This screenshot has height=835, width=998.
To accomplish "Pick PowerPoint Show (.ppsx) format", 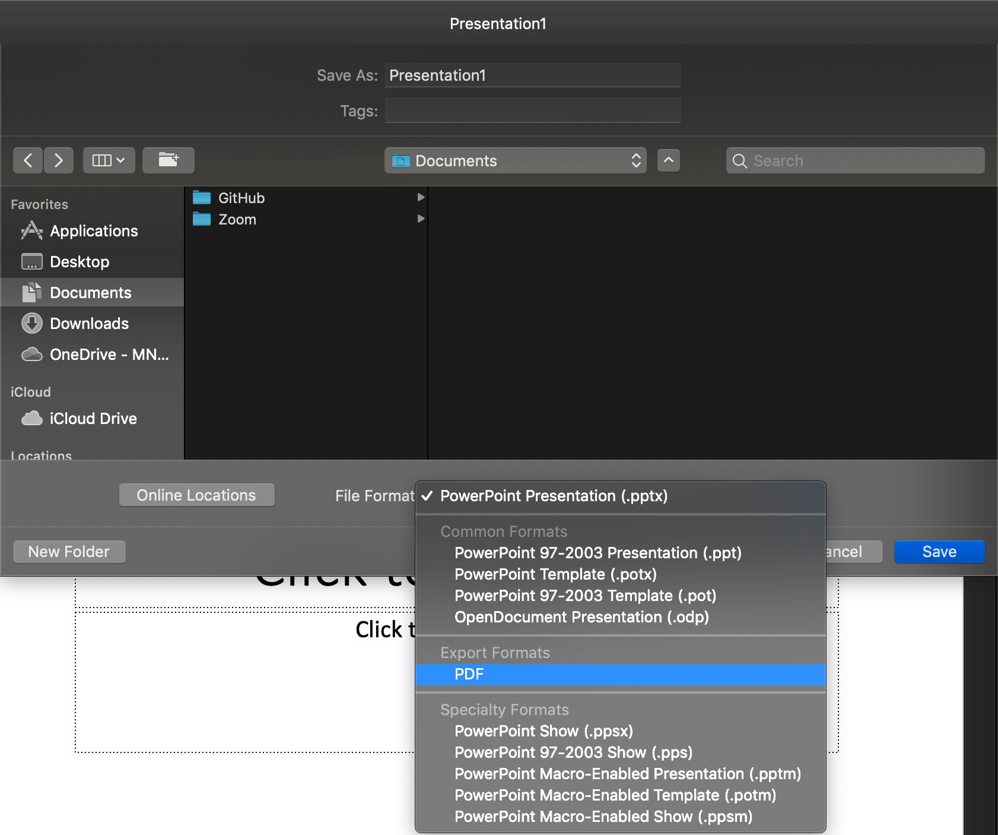I will tap(543, 731).
